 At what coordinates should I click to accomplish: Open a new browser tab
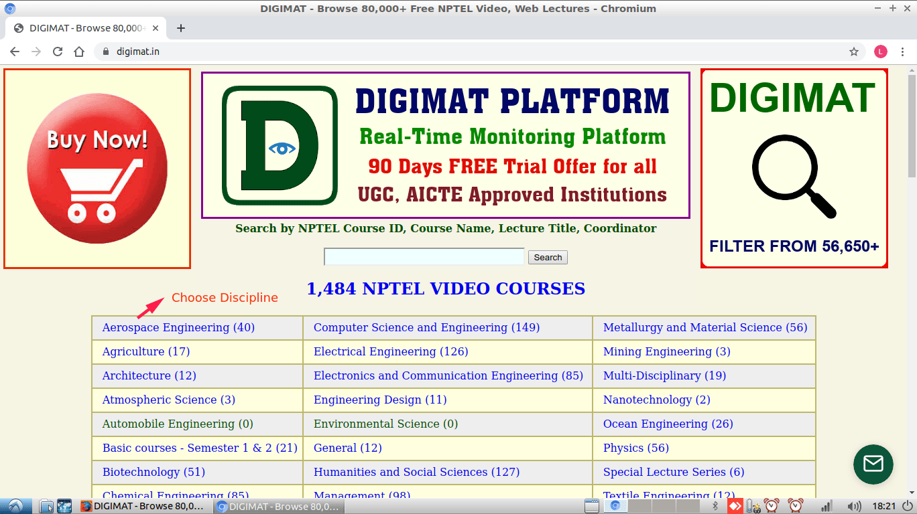(181, 28)
